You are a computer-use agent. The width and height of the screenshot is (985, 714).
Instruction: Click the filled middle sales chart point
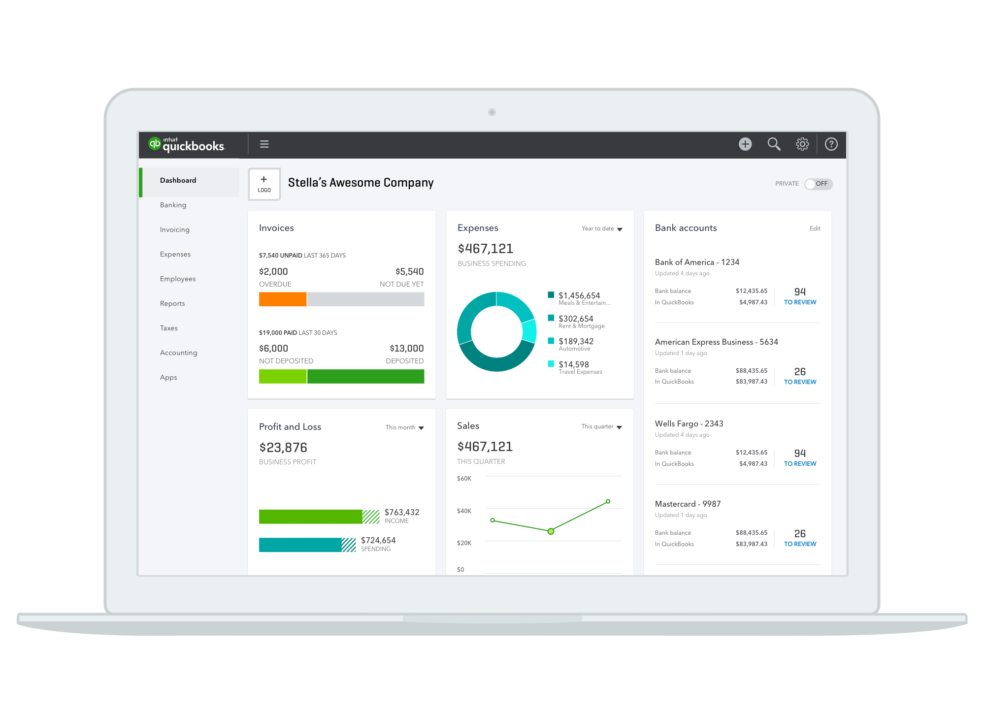(551, 531)
